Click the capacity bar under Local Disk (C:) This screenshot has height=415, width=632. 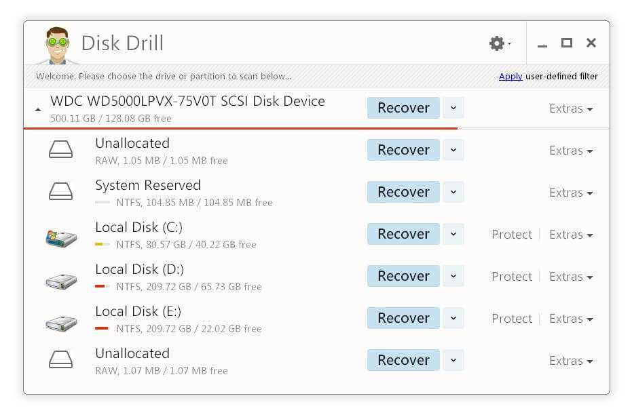click(103, 243)
